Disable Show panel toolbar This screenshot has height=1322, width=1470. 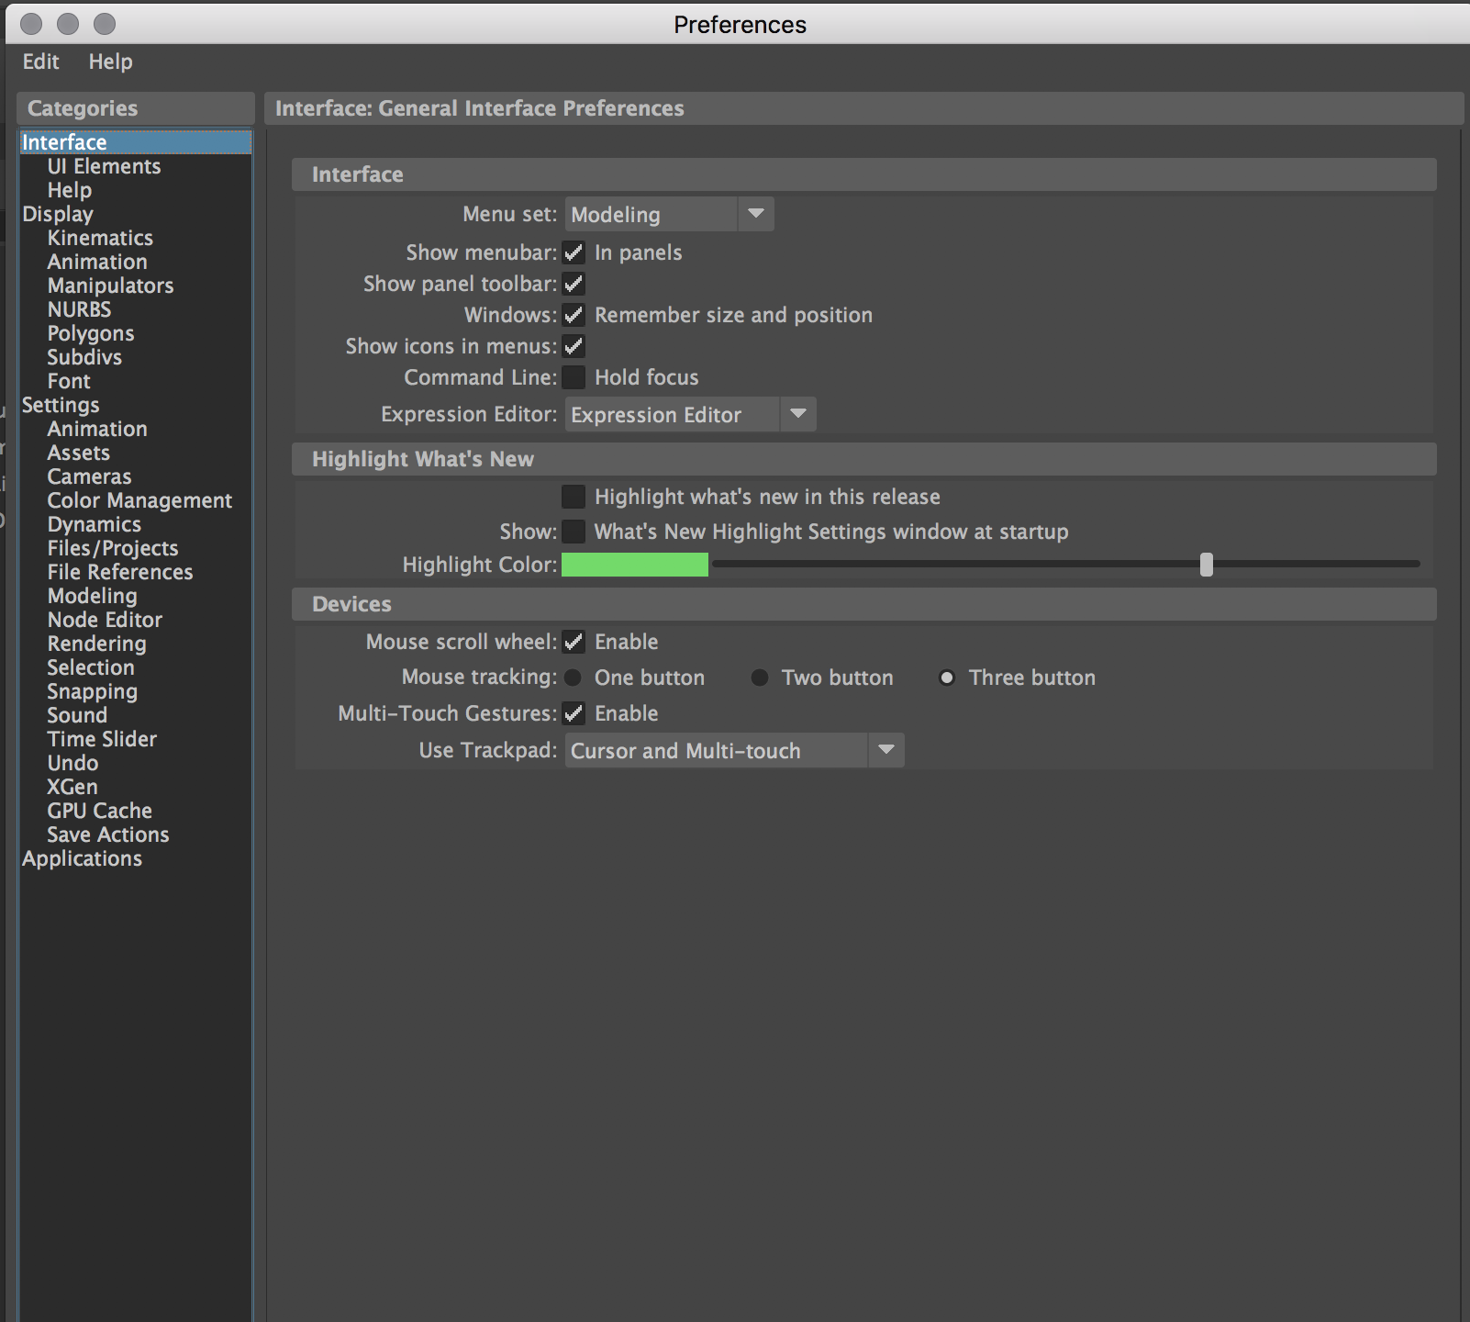[x=574, y=285]
